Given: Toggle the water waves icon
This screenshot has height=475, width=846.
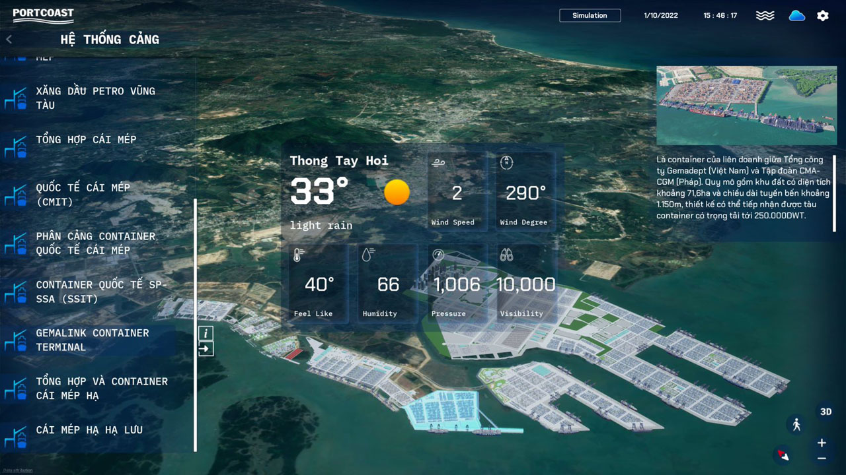Looking at the screenshot, I should (765, 15).
